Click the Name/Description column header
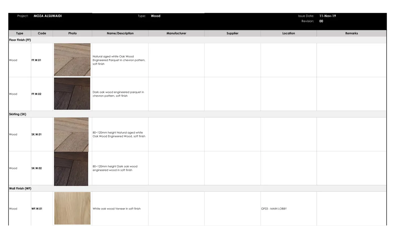 (120, 33)
